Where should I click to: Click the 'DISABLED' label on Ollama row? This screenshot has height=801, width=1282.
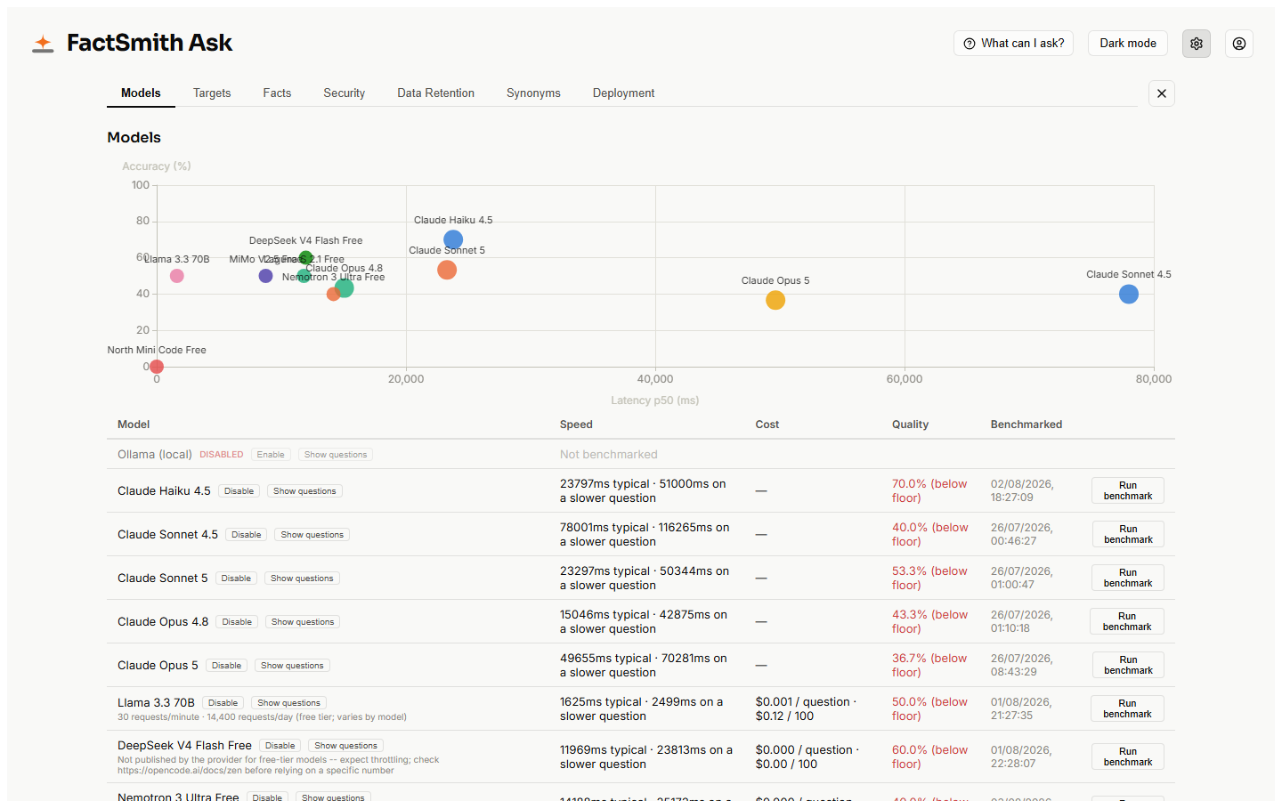point(222,455)
